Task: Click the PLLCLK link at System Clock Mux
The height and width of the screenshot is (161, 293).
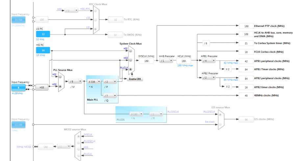Action: coord(123,68)
